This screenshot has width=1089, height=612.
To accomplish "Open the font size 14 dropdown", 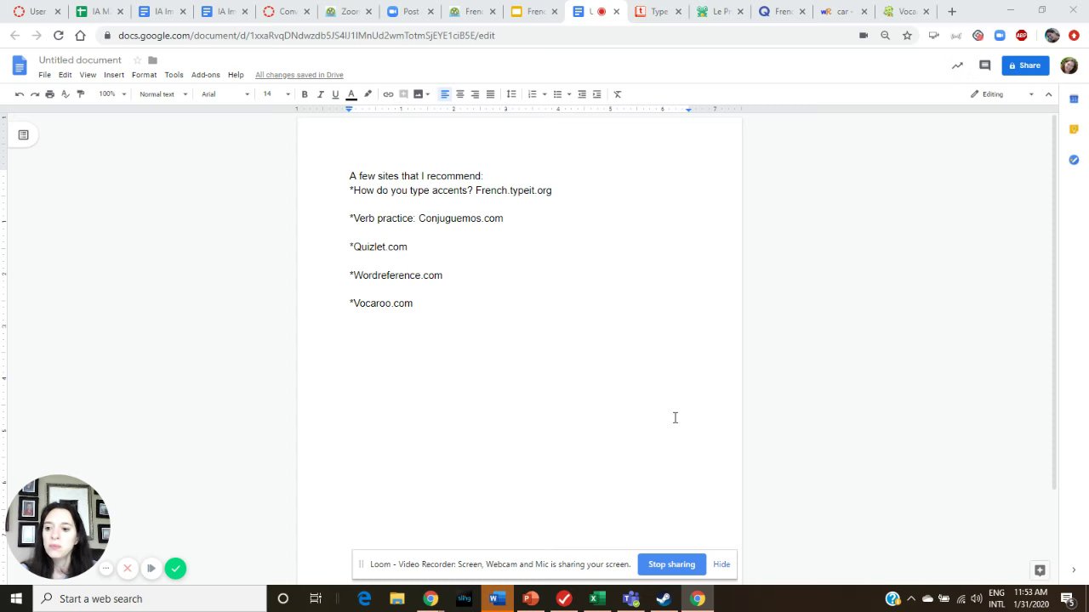I will [x=276, y=94].
